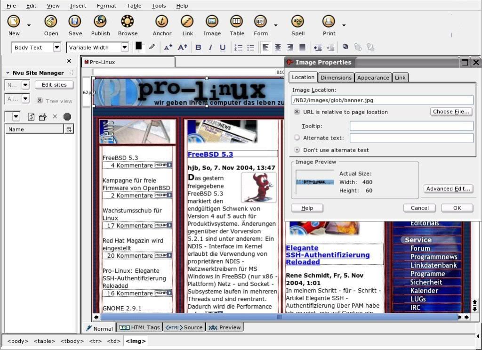Click the text color swatch
This screenshot has height=350, width=482.
click(x=139, y=46)
